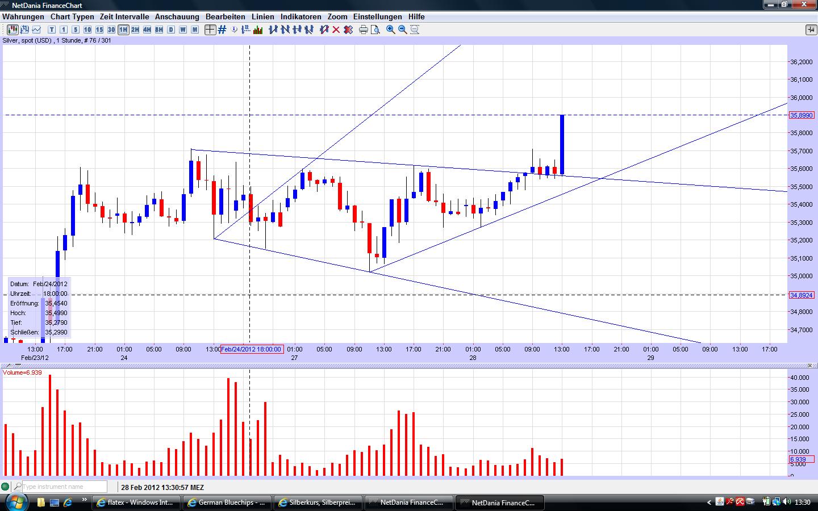
Task: Open the Einstellungen menu
Action: coord(378,17)
